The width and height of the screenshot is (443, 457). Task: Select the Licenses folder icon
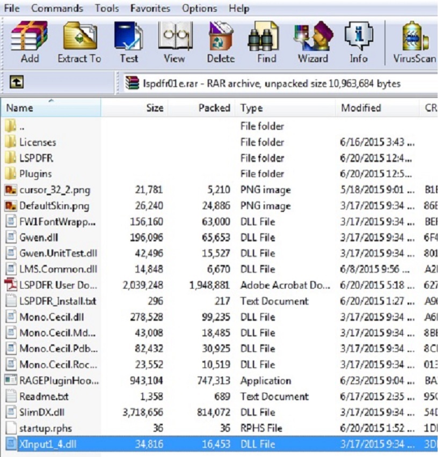click(x=11, y=142)
